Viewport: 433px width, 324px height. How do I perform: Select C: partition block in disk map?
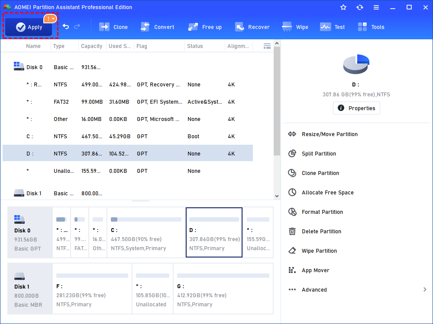pyautogui.click(x=146, y=232)
